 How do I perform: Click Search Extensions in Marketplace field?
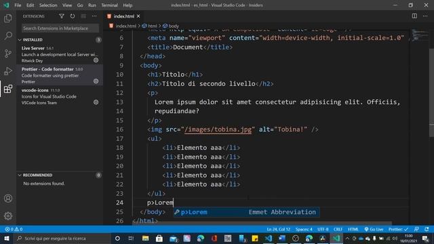[60, 28]
